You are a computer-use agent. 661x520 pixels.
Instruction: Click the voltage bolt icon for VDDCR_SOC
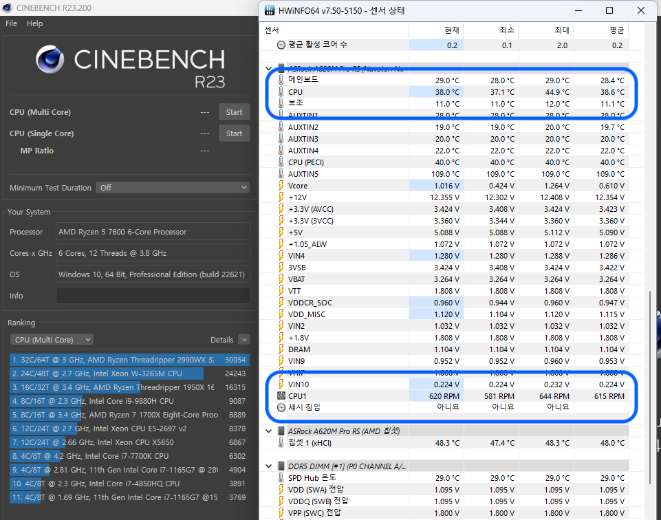point(281,303)
